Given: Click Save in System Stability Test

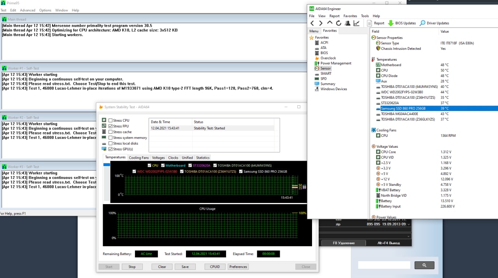Looking at the screenshot, I should click(x=185, y=267).
